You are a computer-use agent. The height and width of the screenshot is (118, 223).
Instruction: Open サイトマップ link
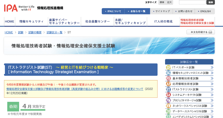pyautogui.click(x=161, y=11)
